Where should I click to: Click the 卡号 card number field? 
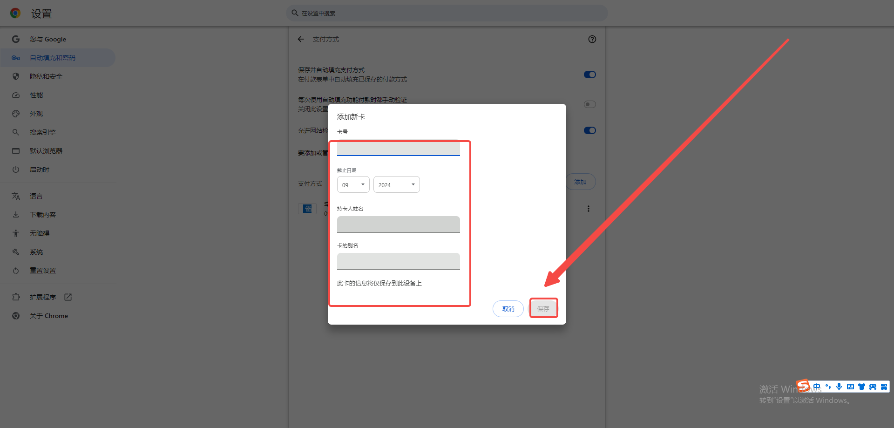click(399, 148)
